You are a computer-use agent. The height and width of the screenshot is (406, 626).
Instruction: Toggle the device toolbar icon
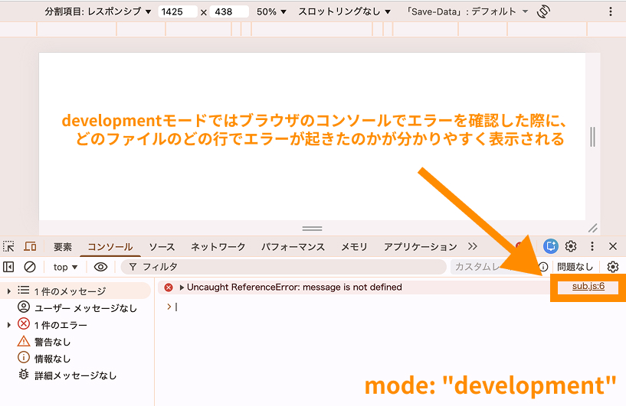(30, 246)
